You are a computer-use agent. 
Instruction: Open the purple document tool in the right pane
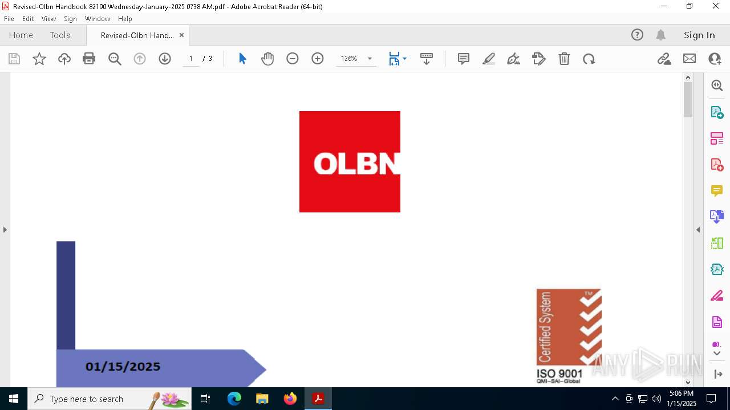tap(717, 322)
